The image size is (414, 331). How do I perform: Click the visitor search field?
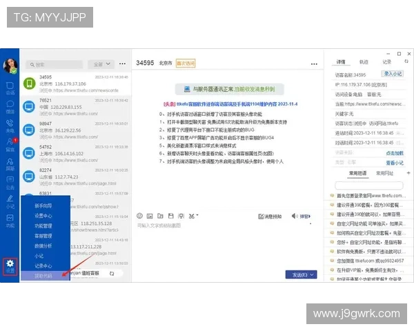point(55,64)
